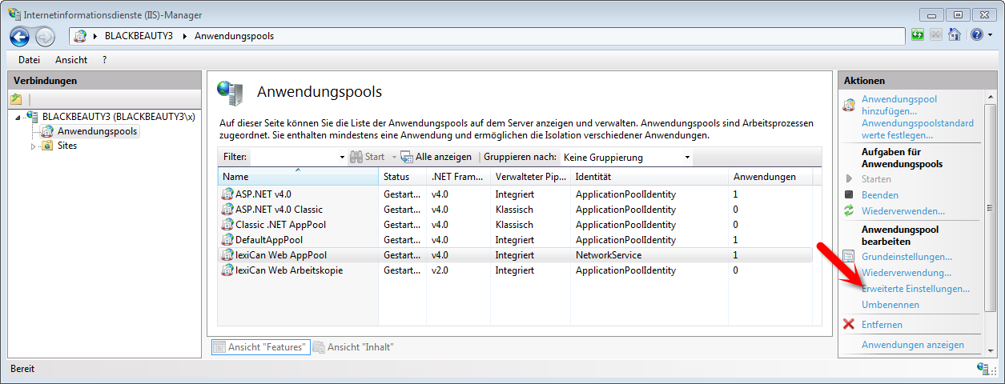
Task: Open the Filter dropdown arrow
Action: point(342,158)
